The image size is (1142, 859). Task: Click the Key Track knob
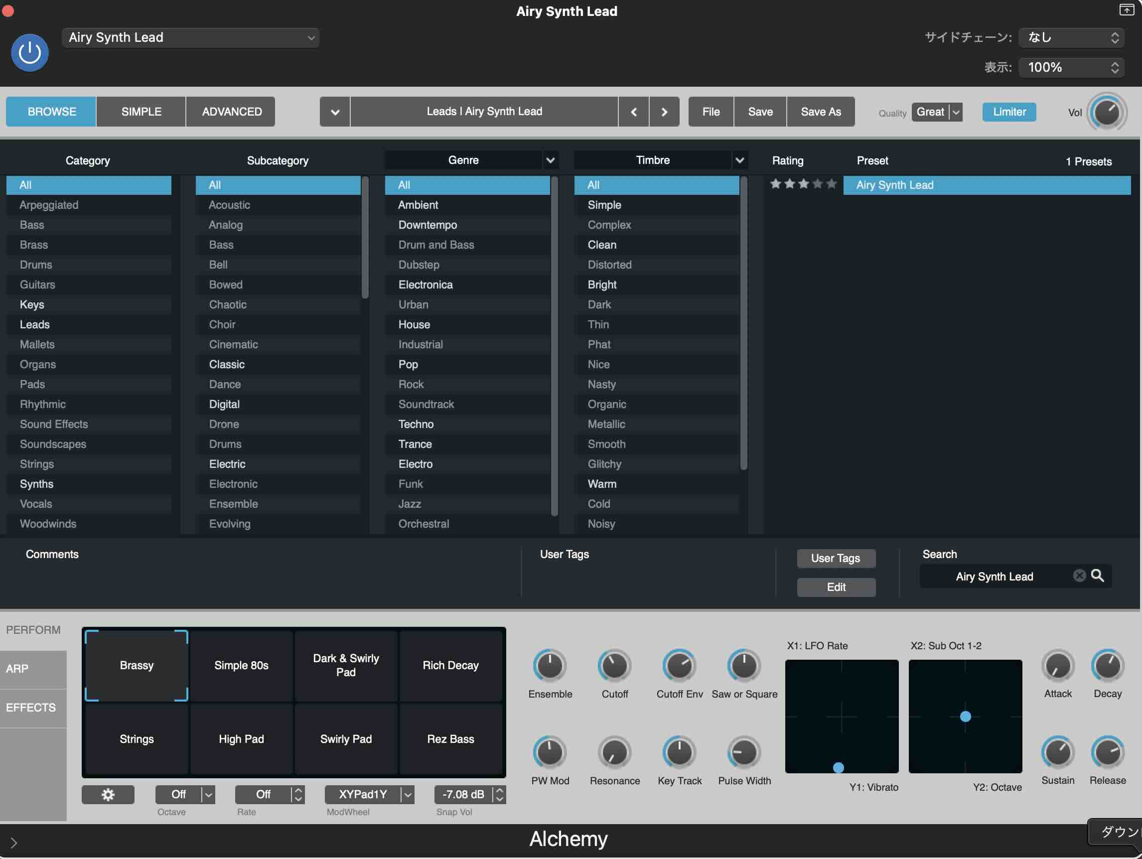click(x=680, y=752)
